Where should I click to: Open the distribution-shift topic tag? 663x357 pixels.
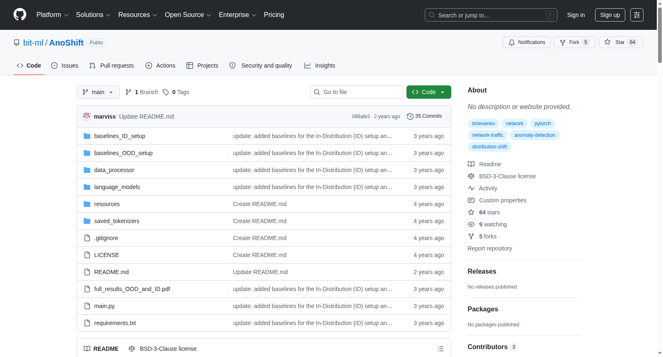point(490,147)
